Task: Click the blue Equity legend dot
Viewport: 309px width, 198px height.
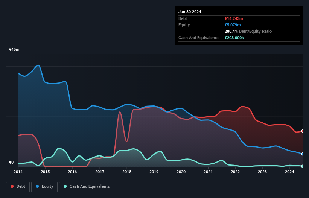Action: coord(37,186)
